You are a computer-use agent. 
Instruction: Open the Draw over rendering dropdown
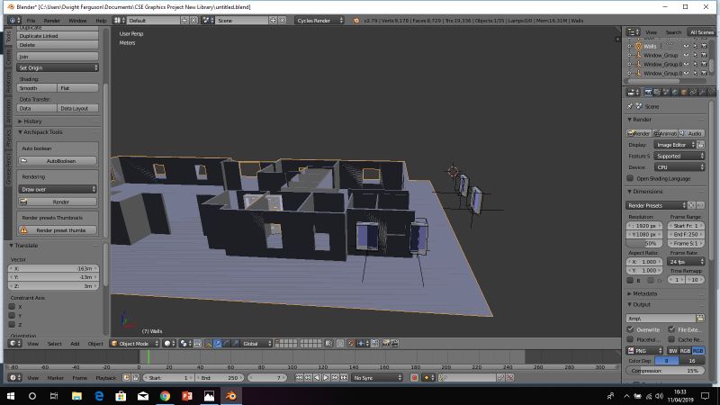[x=58, y=189]
